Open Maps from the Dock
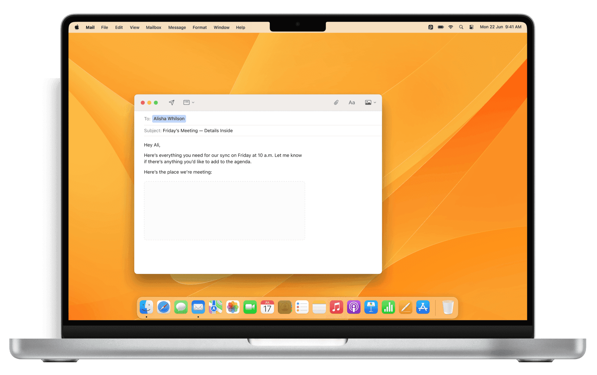The image size is (597, 375). tap(216, 307)
